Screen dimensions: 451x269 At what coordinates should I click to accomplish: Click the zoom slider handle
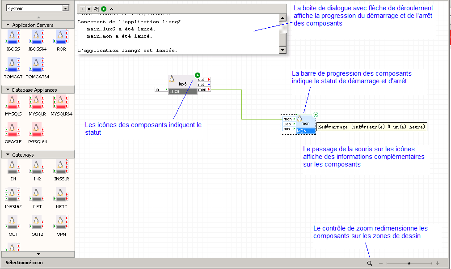coord(409,263)
